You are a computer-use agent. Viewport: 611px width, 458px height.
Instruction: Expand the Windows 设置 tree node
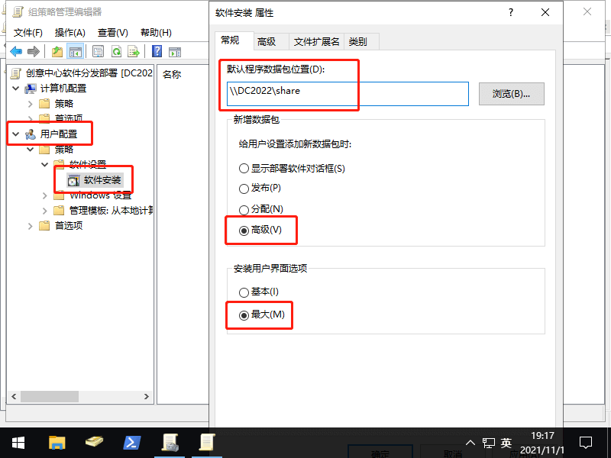tap(45, 195)
